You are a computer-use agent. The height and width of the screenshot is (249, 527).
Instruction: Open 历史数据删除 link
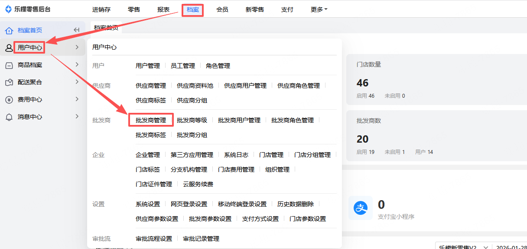coord(296,204)
